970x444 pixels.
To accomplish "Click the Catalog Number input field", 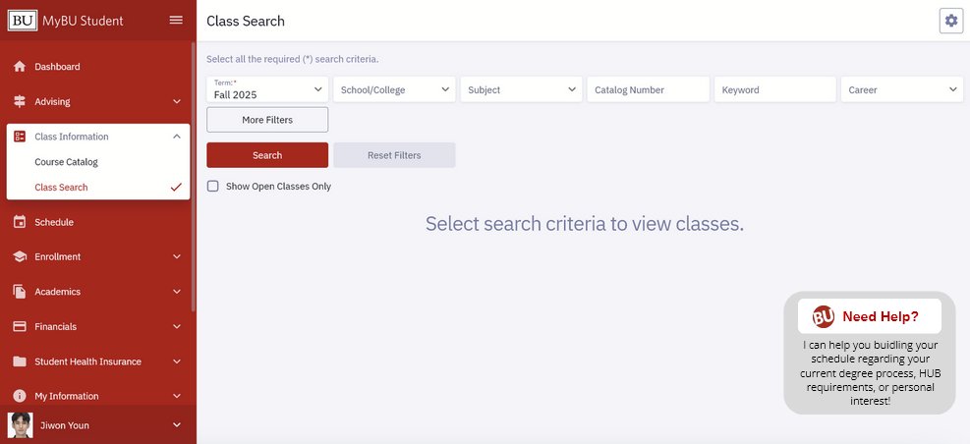I will (x=649, y=89).
